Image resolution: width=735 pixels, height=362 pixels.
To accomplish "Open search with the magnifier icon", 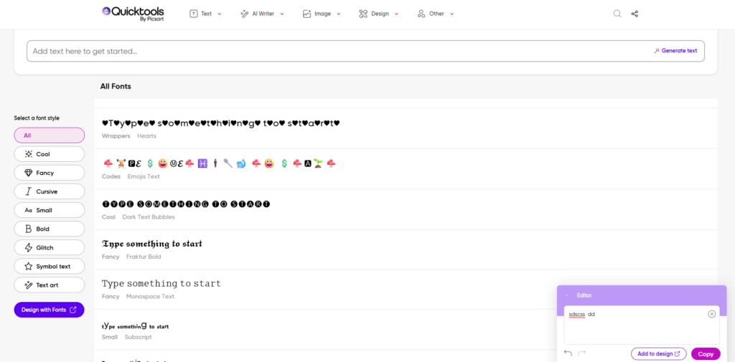I will tap(617, 14).
